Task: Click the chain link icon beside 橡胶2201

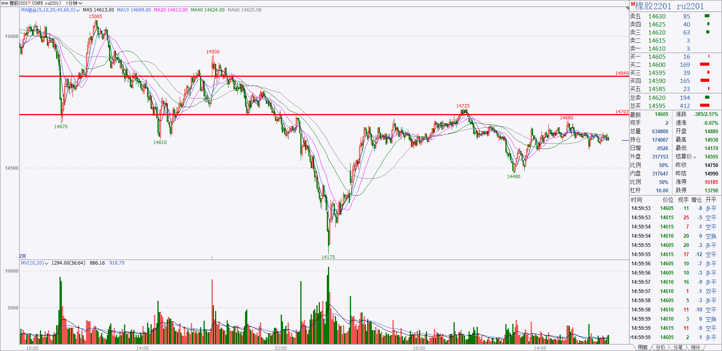Action: click(5, 3)
